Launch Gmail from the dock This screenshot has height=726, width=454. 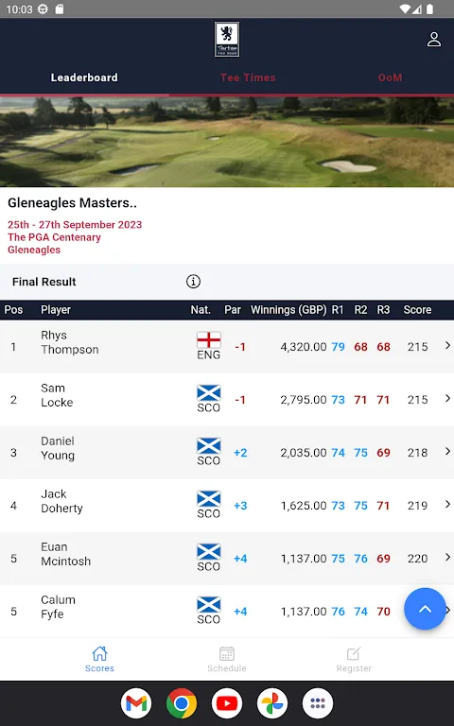(136, 703)
